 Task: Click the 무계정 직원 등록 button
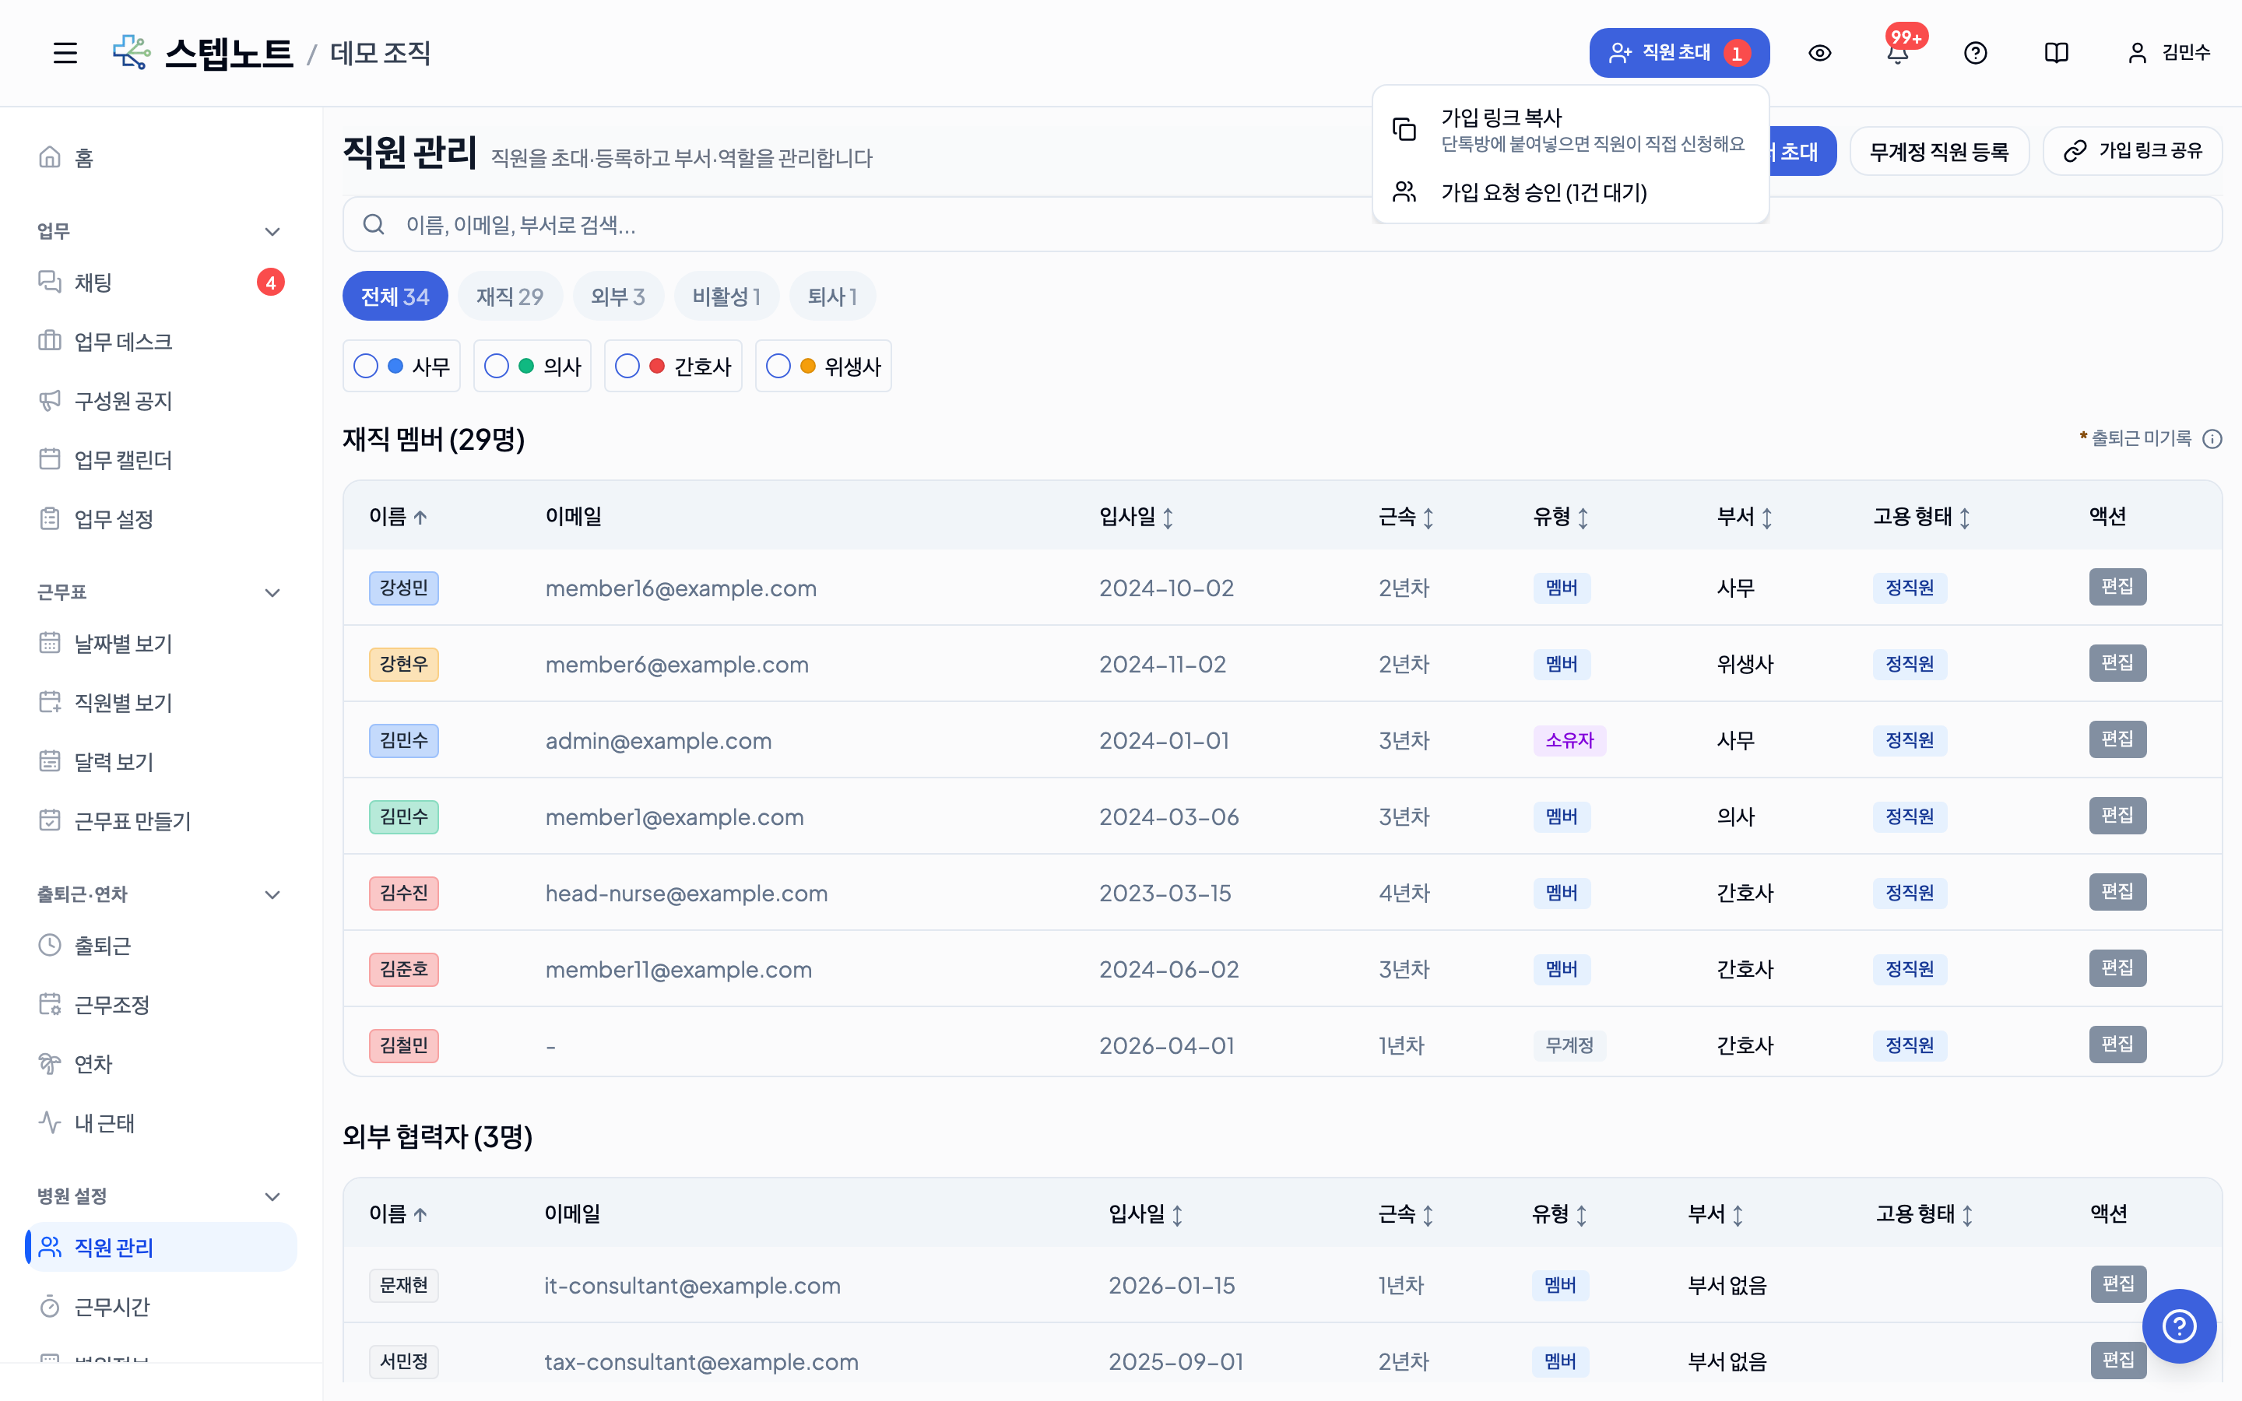click(x=1939, y=151)
